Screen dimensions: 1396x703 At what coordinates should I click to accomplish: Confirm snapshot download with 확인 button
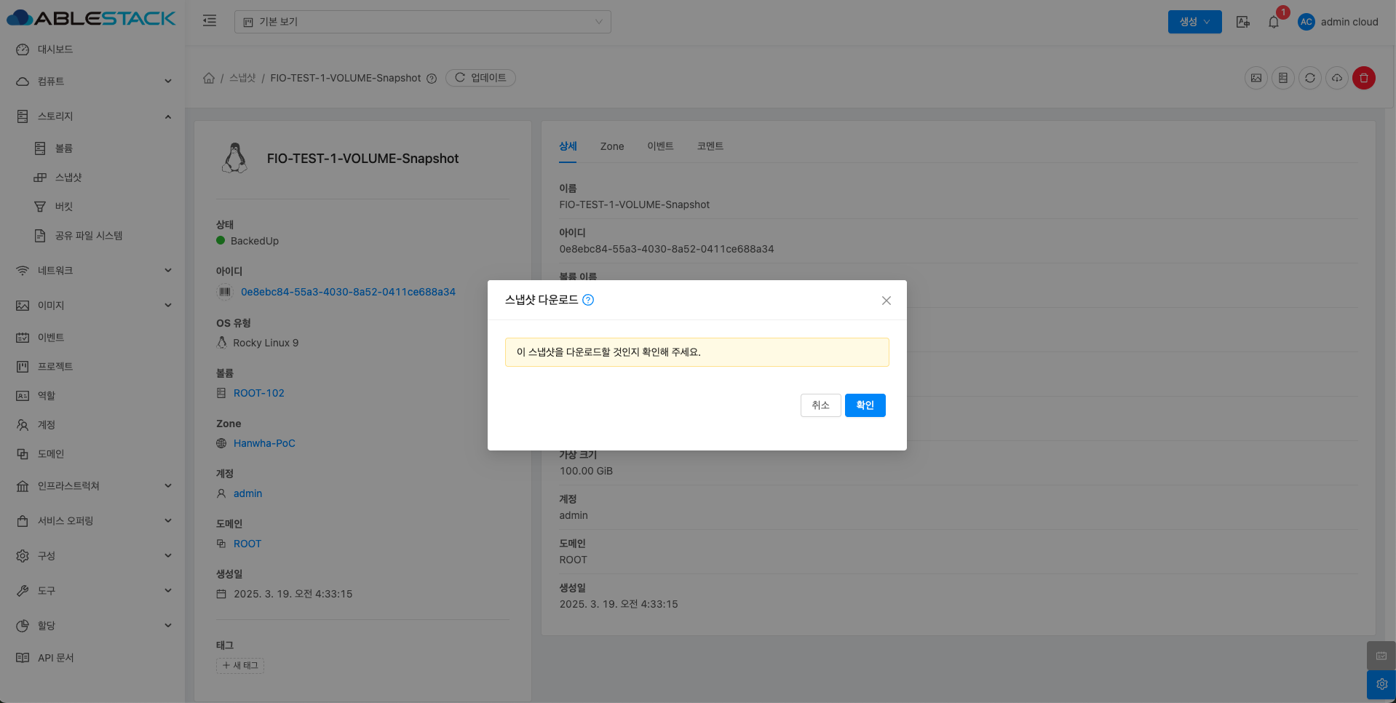pyautogui.click(x=865, y=405)
